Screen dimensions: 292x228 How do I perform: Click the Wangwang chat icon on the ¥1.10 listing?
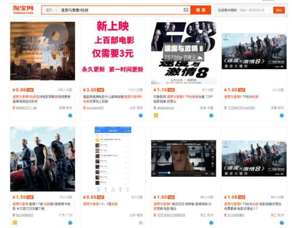pos(211,115)
